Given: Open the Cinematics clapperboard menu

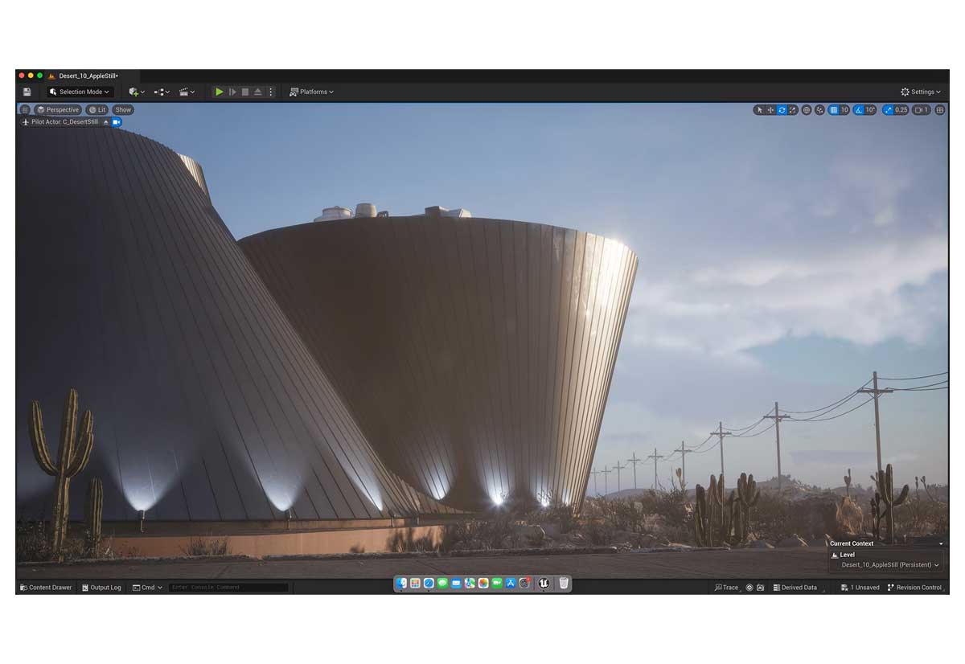Looking at the screenshot, I should tap(183, 92).
